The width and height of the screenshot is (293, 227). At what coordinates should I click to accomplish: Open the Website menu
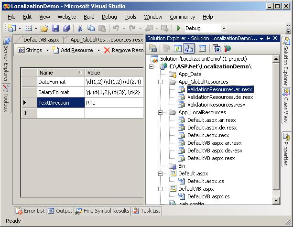click(x=67, y=17)
